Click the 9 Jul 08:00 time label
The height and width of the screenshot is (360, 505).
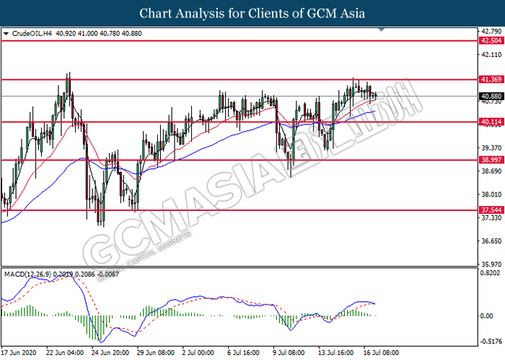289,353
